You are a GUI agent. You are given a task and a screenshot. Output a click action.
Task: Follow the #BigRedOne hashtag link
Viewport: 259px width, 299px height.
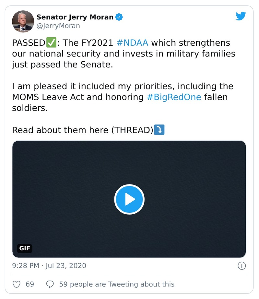pos(174,97)
